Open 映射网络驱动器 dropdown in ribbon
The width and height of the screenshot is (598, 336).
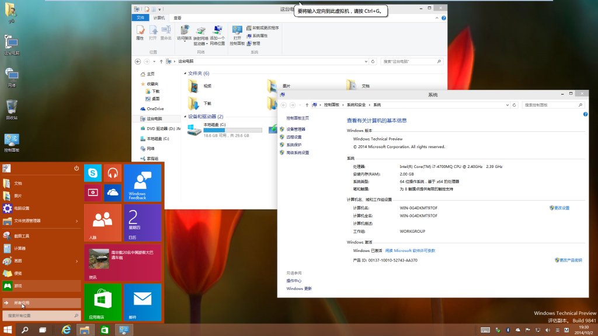click(x=201, y=36)
